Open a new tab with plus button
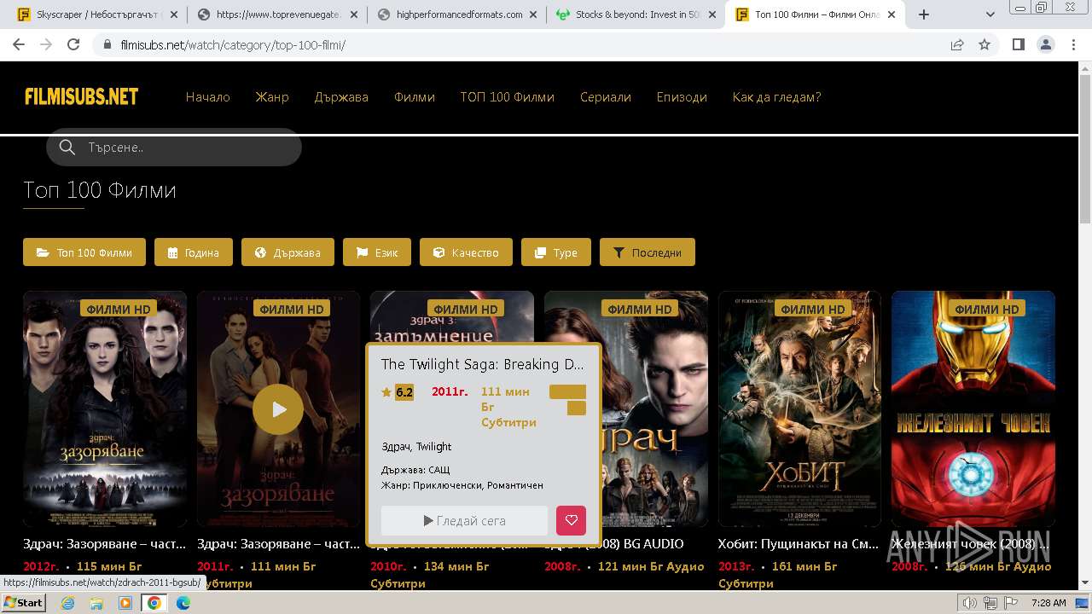1092x614 pixels. [923, 14]
